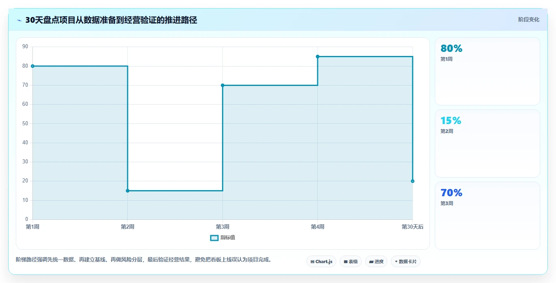Click the 第1周 x-axis label

(32, 227)
